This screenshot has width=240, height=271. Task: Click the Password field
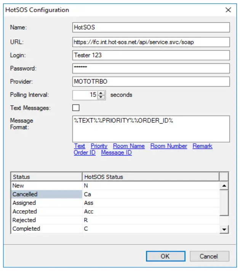click(151, 68)
